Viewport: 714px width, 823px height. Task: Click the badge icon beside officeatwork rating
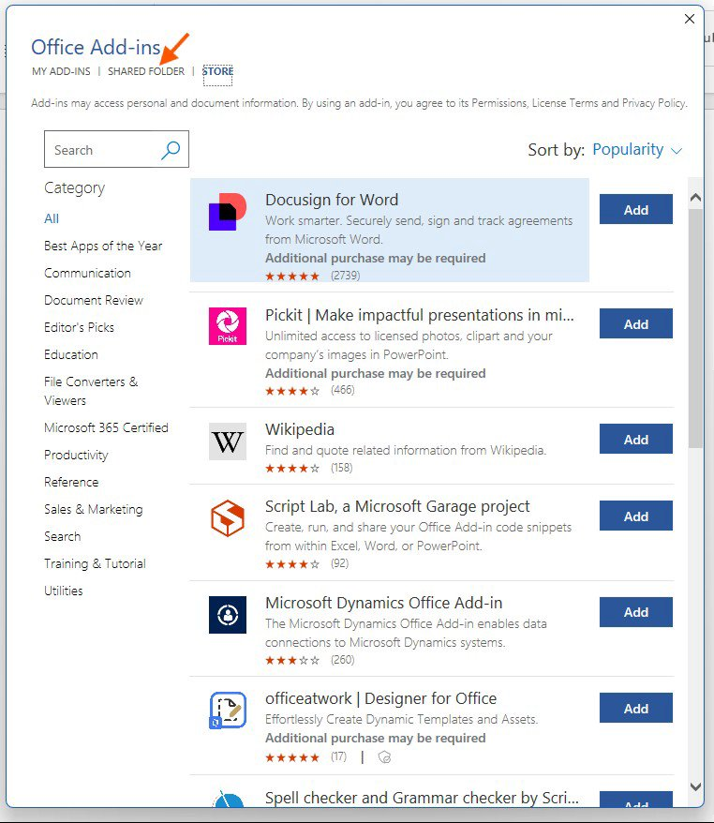(384, 756)
